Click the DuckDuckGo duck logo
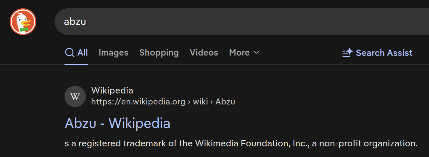Screen dimensions: 429x157 pyautogui.click(x=23, y=22)
